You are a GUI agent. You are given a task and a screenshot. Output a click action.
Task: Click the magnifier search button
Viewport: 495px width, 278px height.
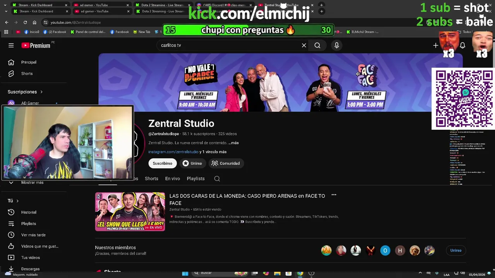pos(317,45)
